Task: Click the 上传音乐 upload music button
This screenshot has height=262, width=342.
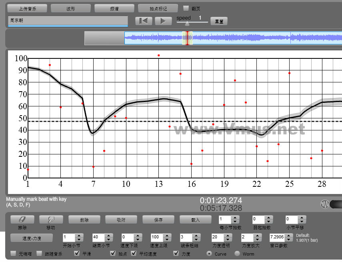Action: [27, 8]
